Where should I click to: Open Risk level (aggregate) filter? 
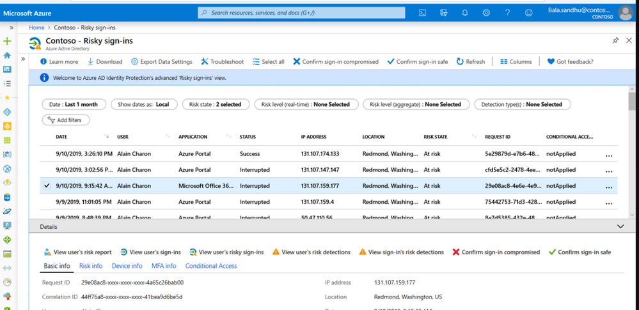pyautogui.click(x=416, y=104)
